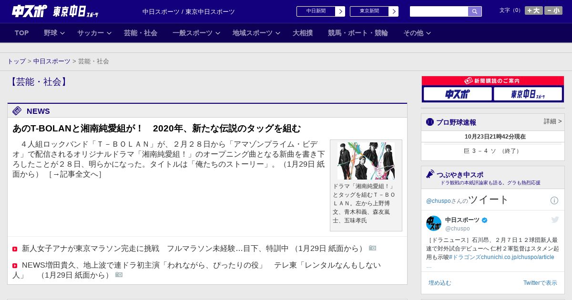Click camera icon after 増田貴久 article
The width and height of the screenshot is (572, 300).
point(119,275)
